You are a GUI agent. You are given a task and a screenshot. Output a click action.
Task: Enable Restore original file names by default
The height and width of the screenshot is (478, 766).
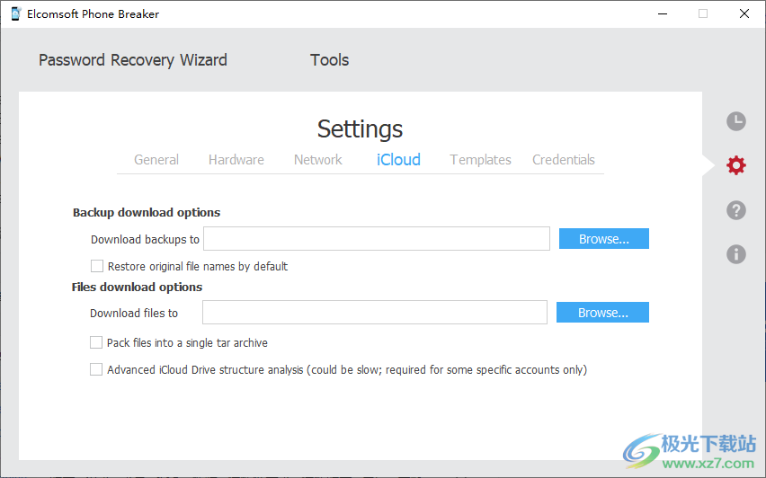pos(97,266)
